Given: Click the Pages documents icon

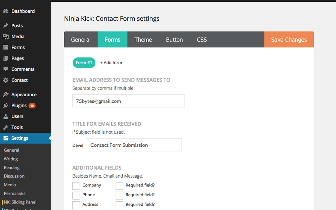Looking at the screenshot, I should (x=6, y=58).
